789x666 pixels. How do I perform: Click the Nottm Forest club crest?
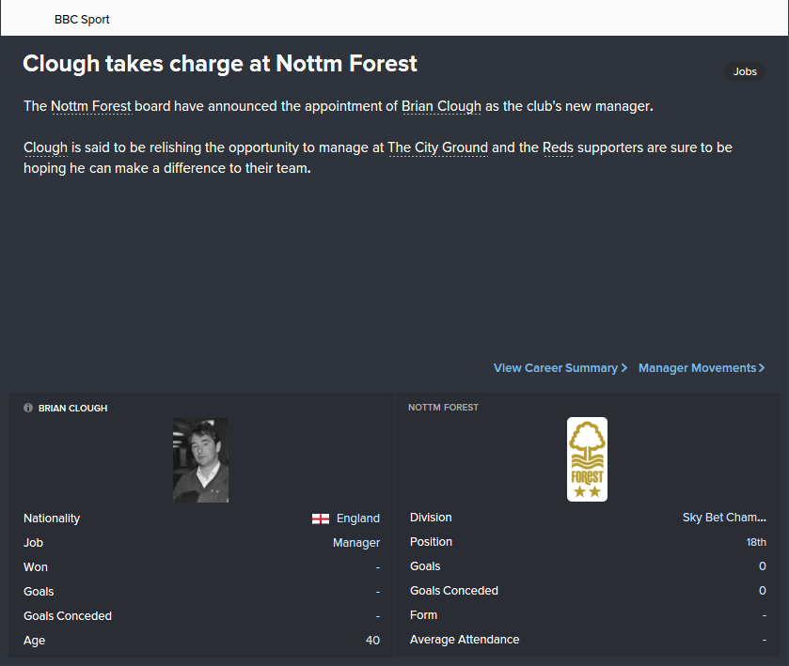(587, 459)
